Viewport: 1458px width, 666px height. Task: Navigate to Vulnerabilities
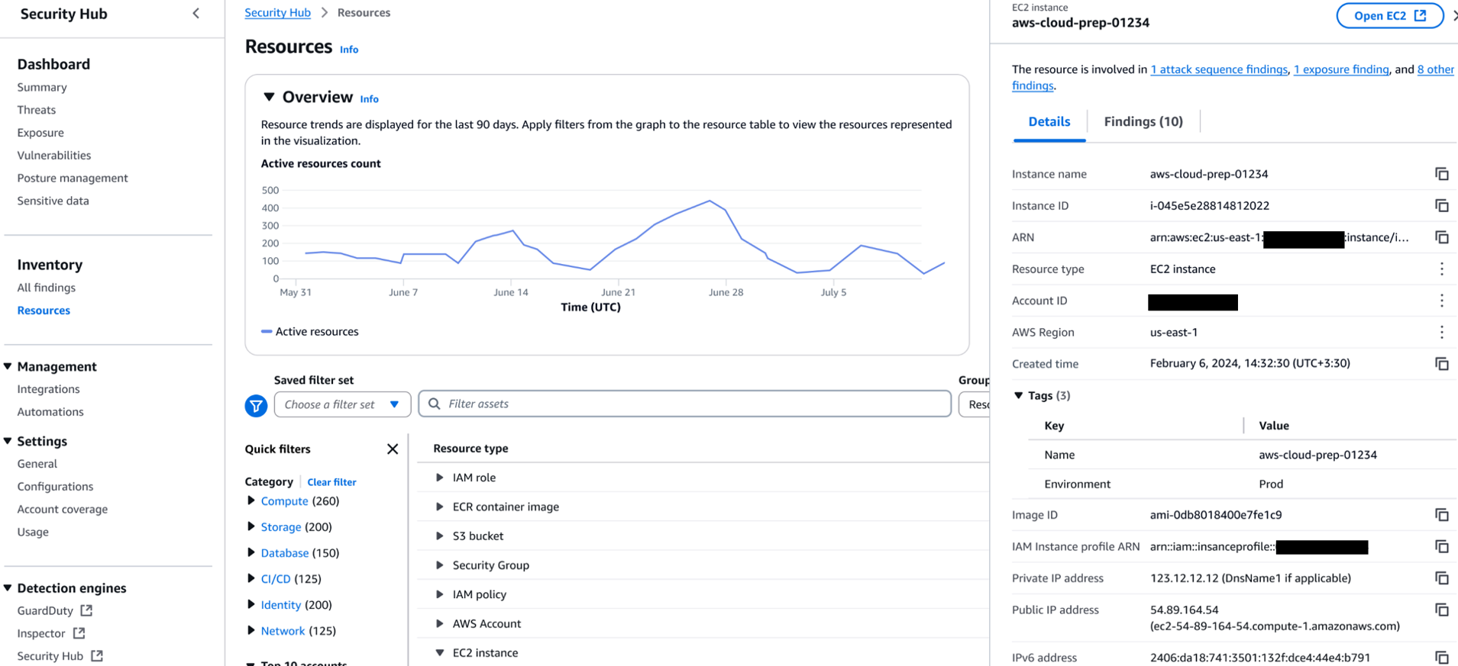click(x=54, y=156)
